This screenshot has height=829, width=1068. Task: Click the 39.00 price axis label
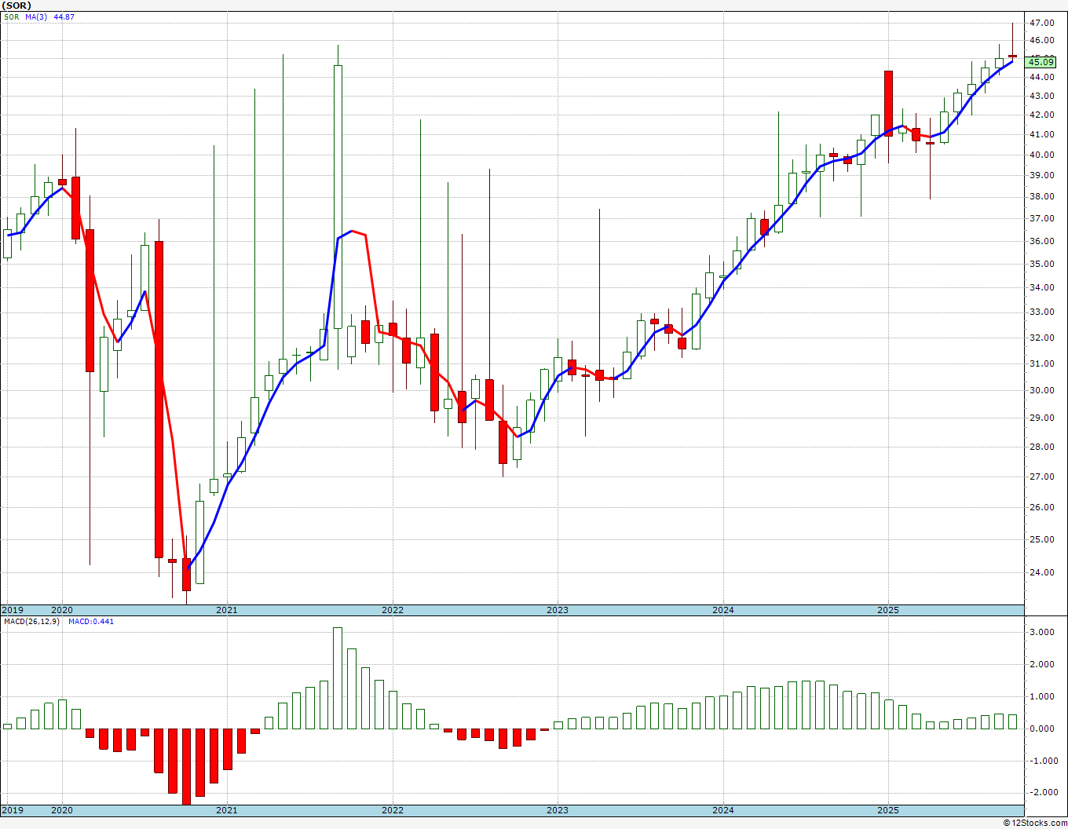click(1042, 176)
